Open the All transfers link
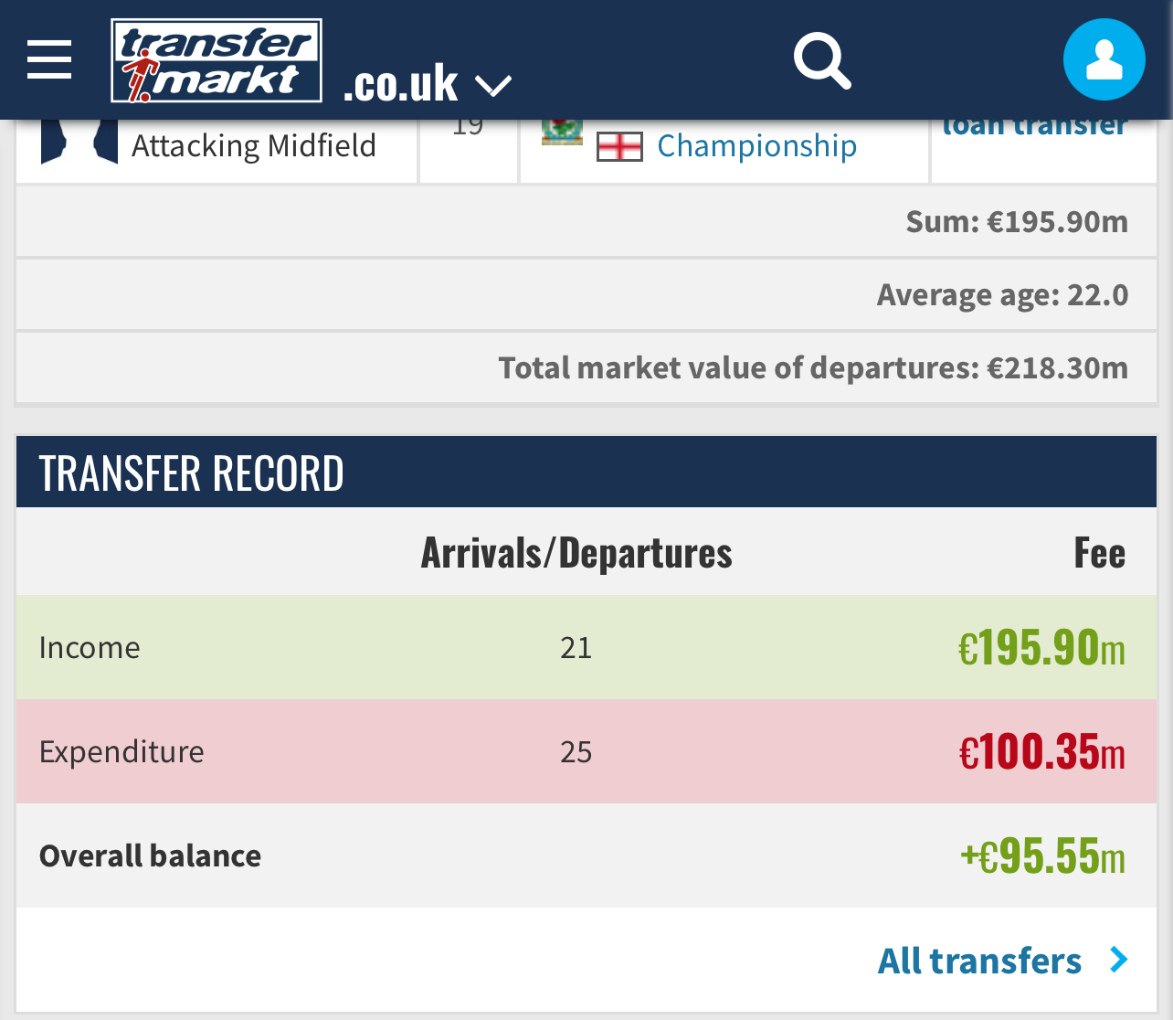Image resolution: width=1173 pixels, height=1020 pixels. 979,961
